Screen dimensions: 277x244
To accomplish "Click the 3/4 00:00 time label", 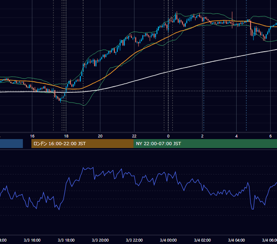I will 168,240.
